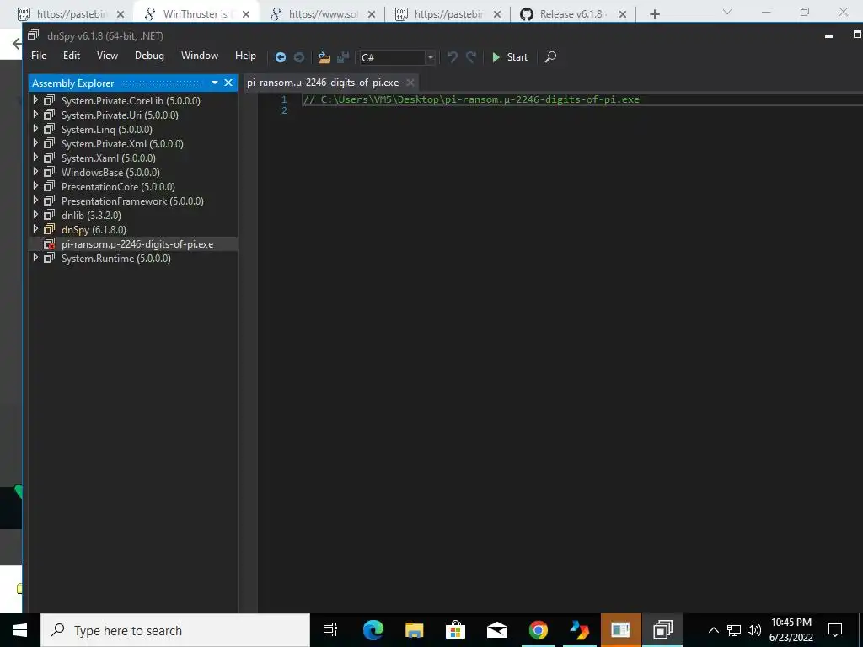Expand System.Linq tree node
The height and width of the screenshot is (647, 863).
(35, 129)
